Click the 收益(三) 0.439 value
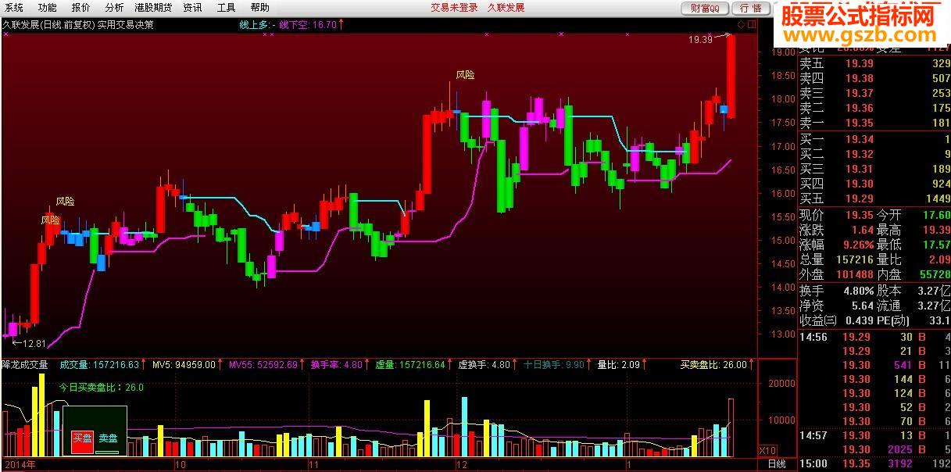The image size is (951, 472). [858, 320]
